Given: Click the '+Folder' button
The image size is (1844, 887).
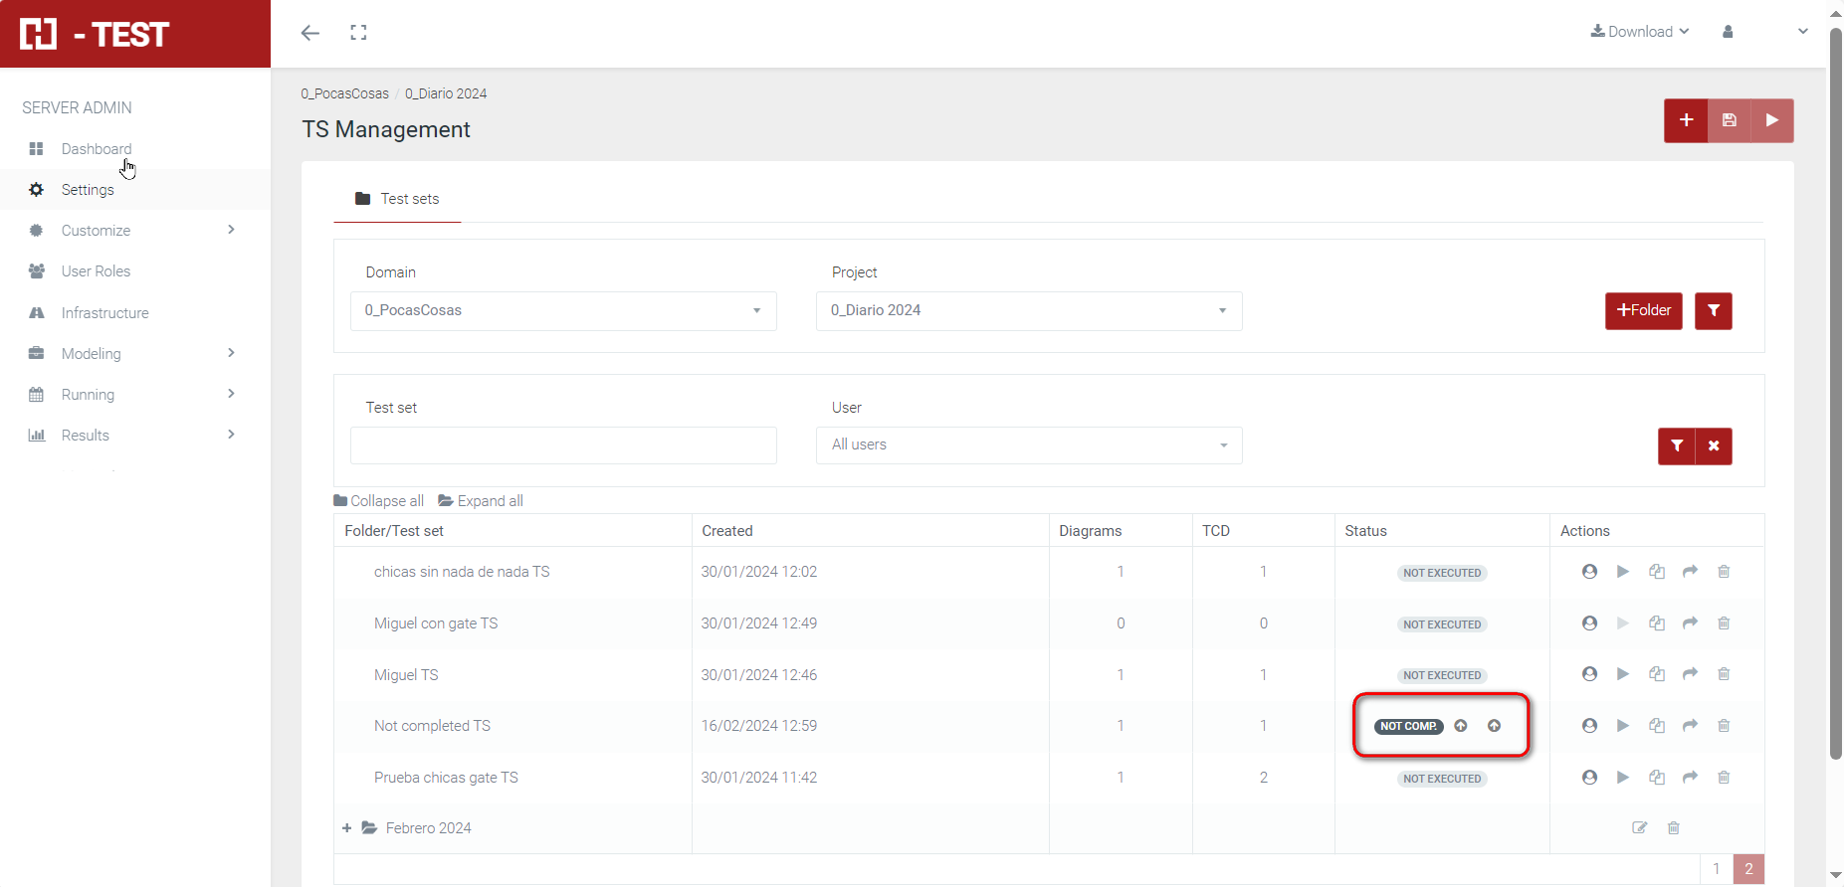Looking at the screenshot, I should [1643, 311].
